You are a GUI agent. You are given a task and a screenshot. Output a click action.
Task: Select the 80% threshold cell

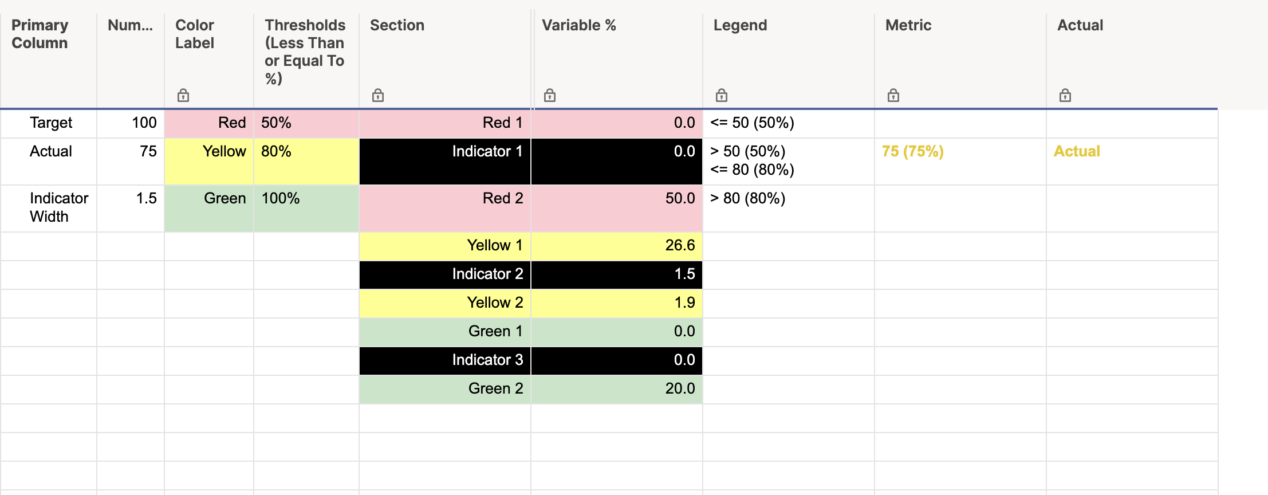coord(306,162)
